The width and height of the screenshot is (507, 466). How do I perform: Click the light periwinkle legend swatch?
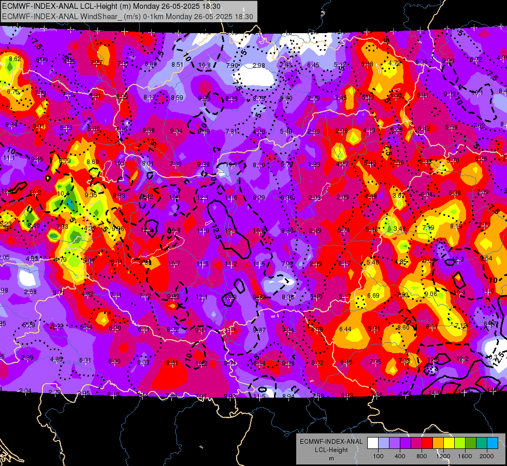[x=383, y=443]
